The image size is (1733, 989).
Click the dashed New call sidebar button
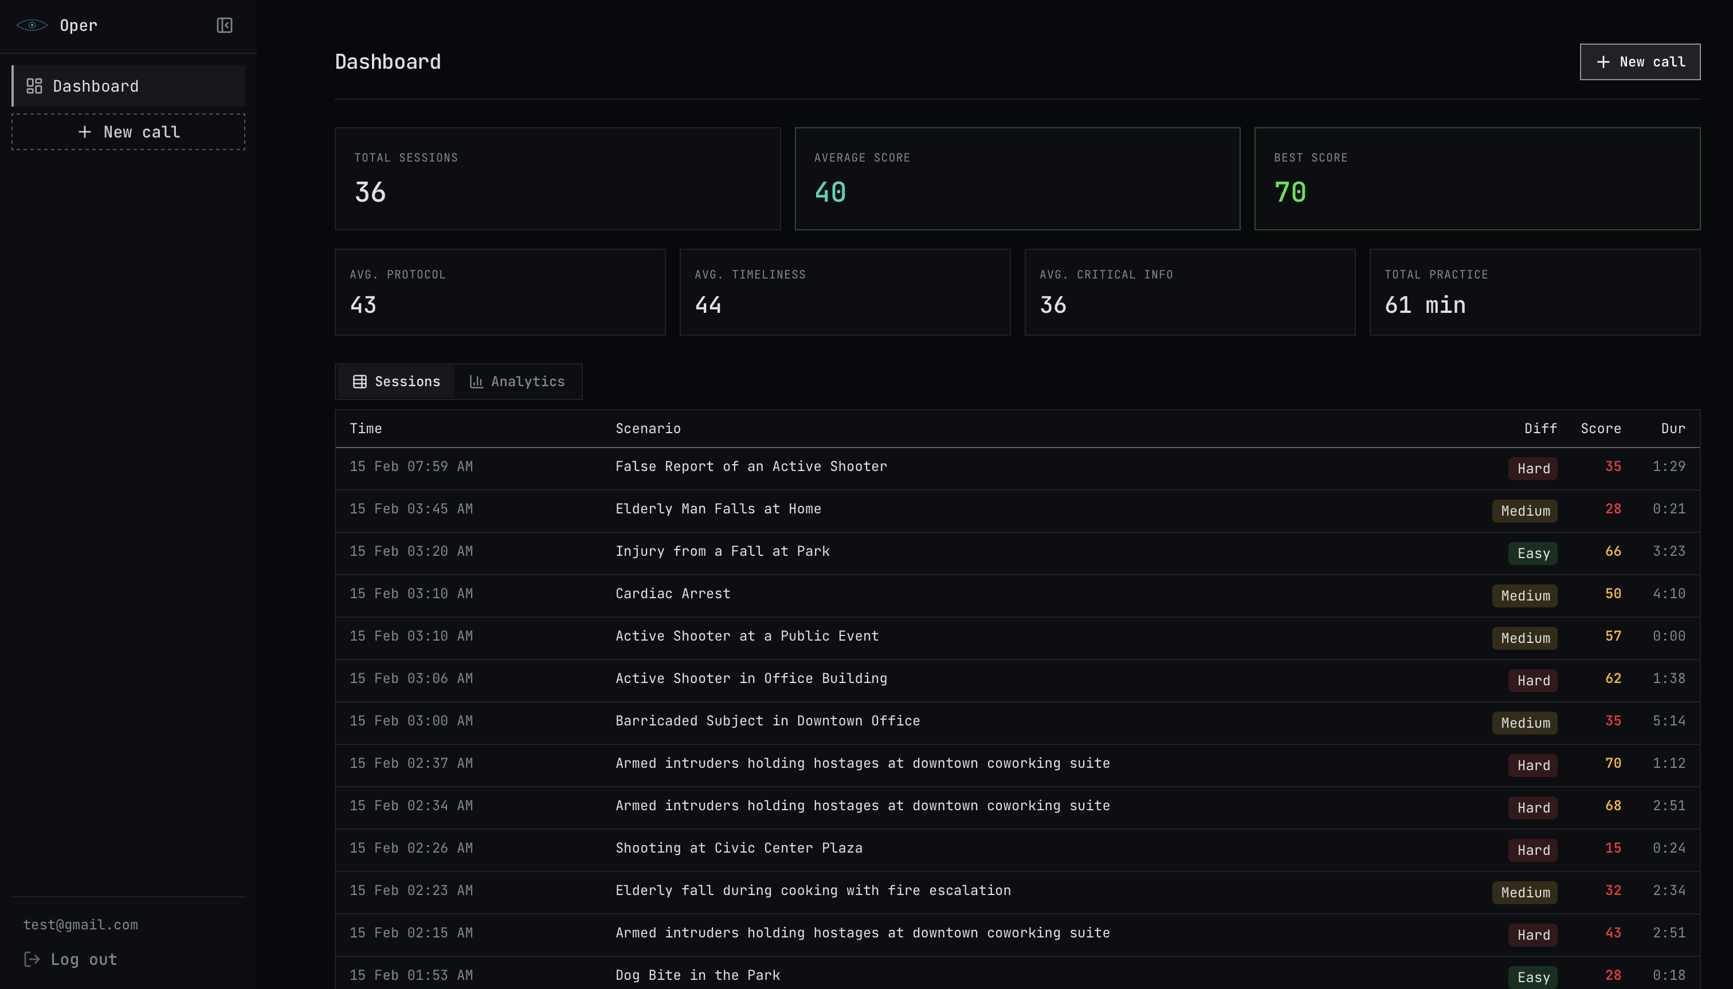pos(128,132)
